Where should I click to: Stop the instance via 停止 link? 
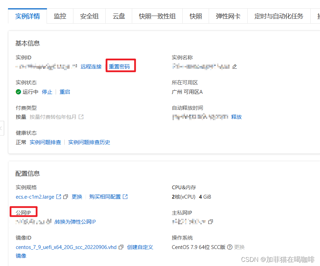pyautogui.click(x=47, y=92)
